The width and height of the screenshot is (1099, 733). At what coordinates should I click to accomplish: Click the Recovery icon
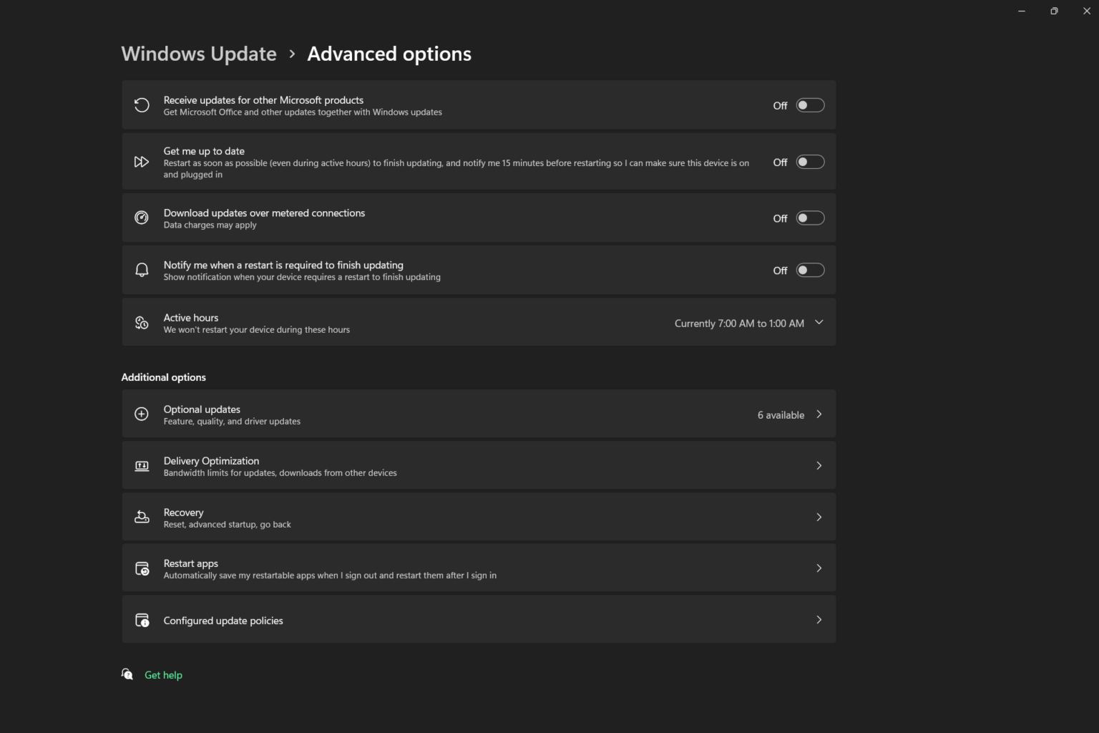click(142, 517)
